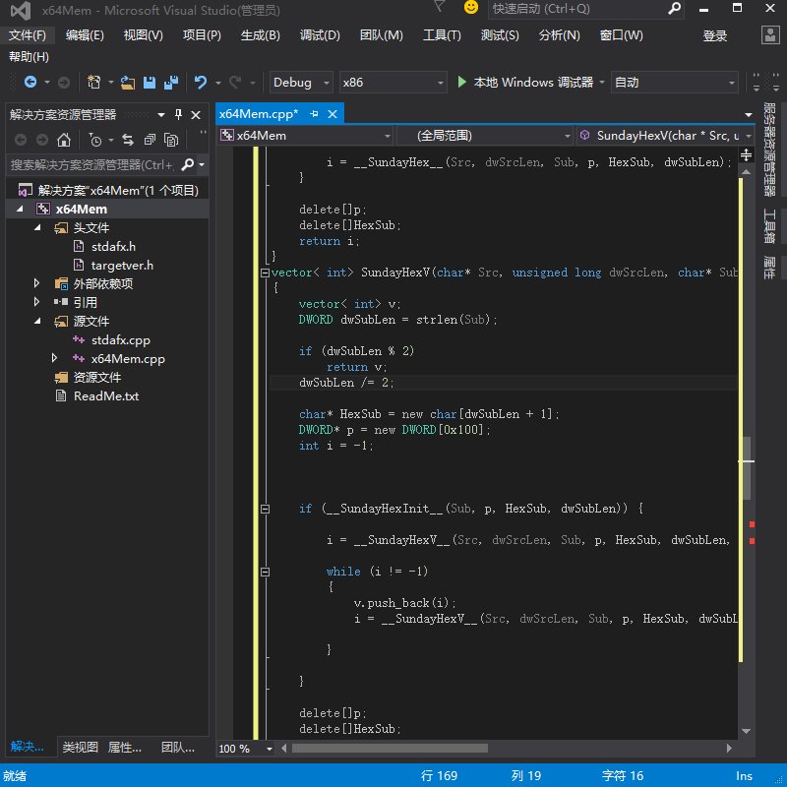Select the 资源文件 folder
787x787 pixels.
tap(96, 378)
